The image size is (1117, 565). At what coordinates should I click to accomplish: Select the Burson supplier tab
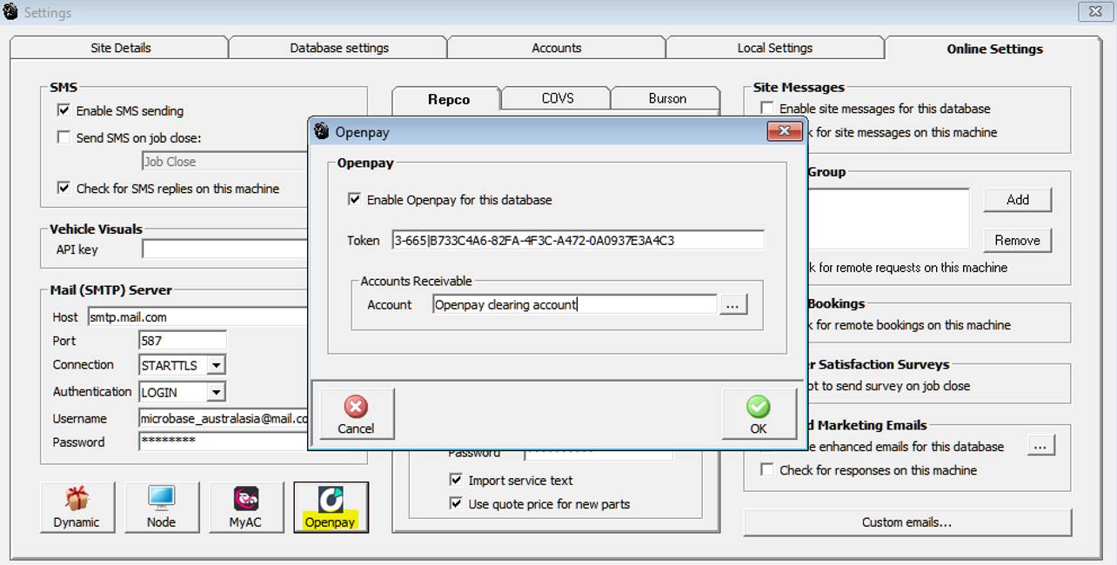tap(667, 98)
